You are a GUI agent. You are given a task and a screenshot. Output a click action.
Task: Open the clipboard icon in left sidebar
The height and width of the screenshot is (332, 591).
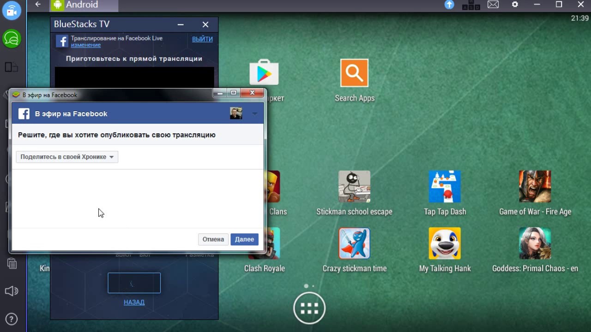[x=12, y=263]
